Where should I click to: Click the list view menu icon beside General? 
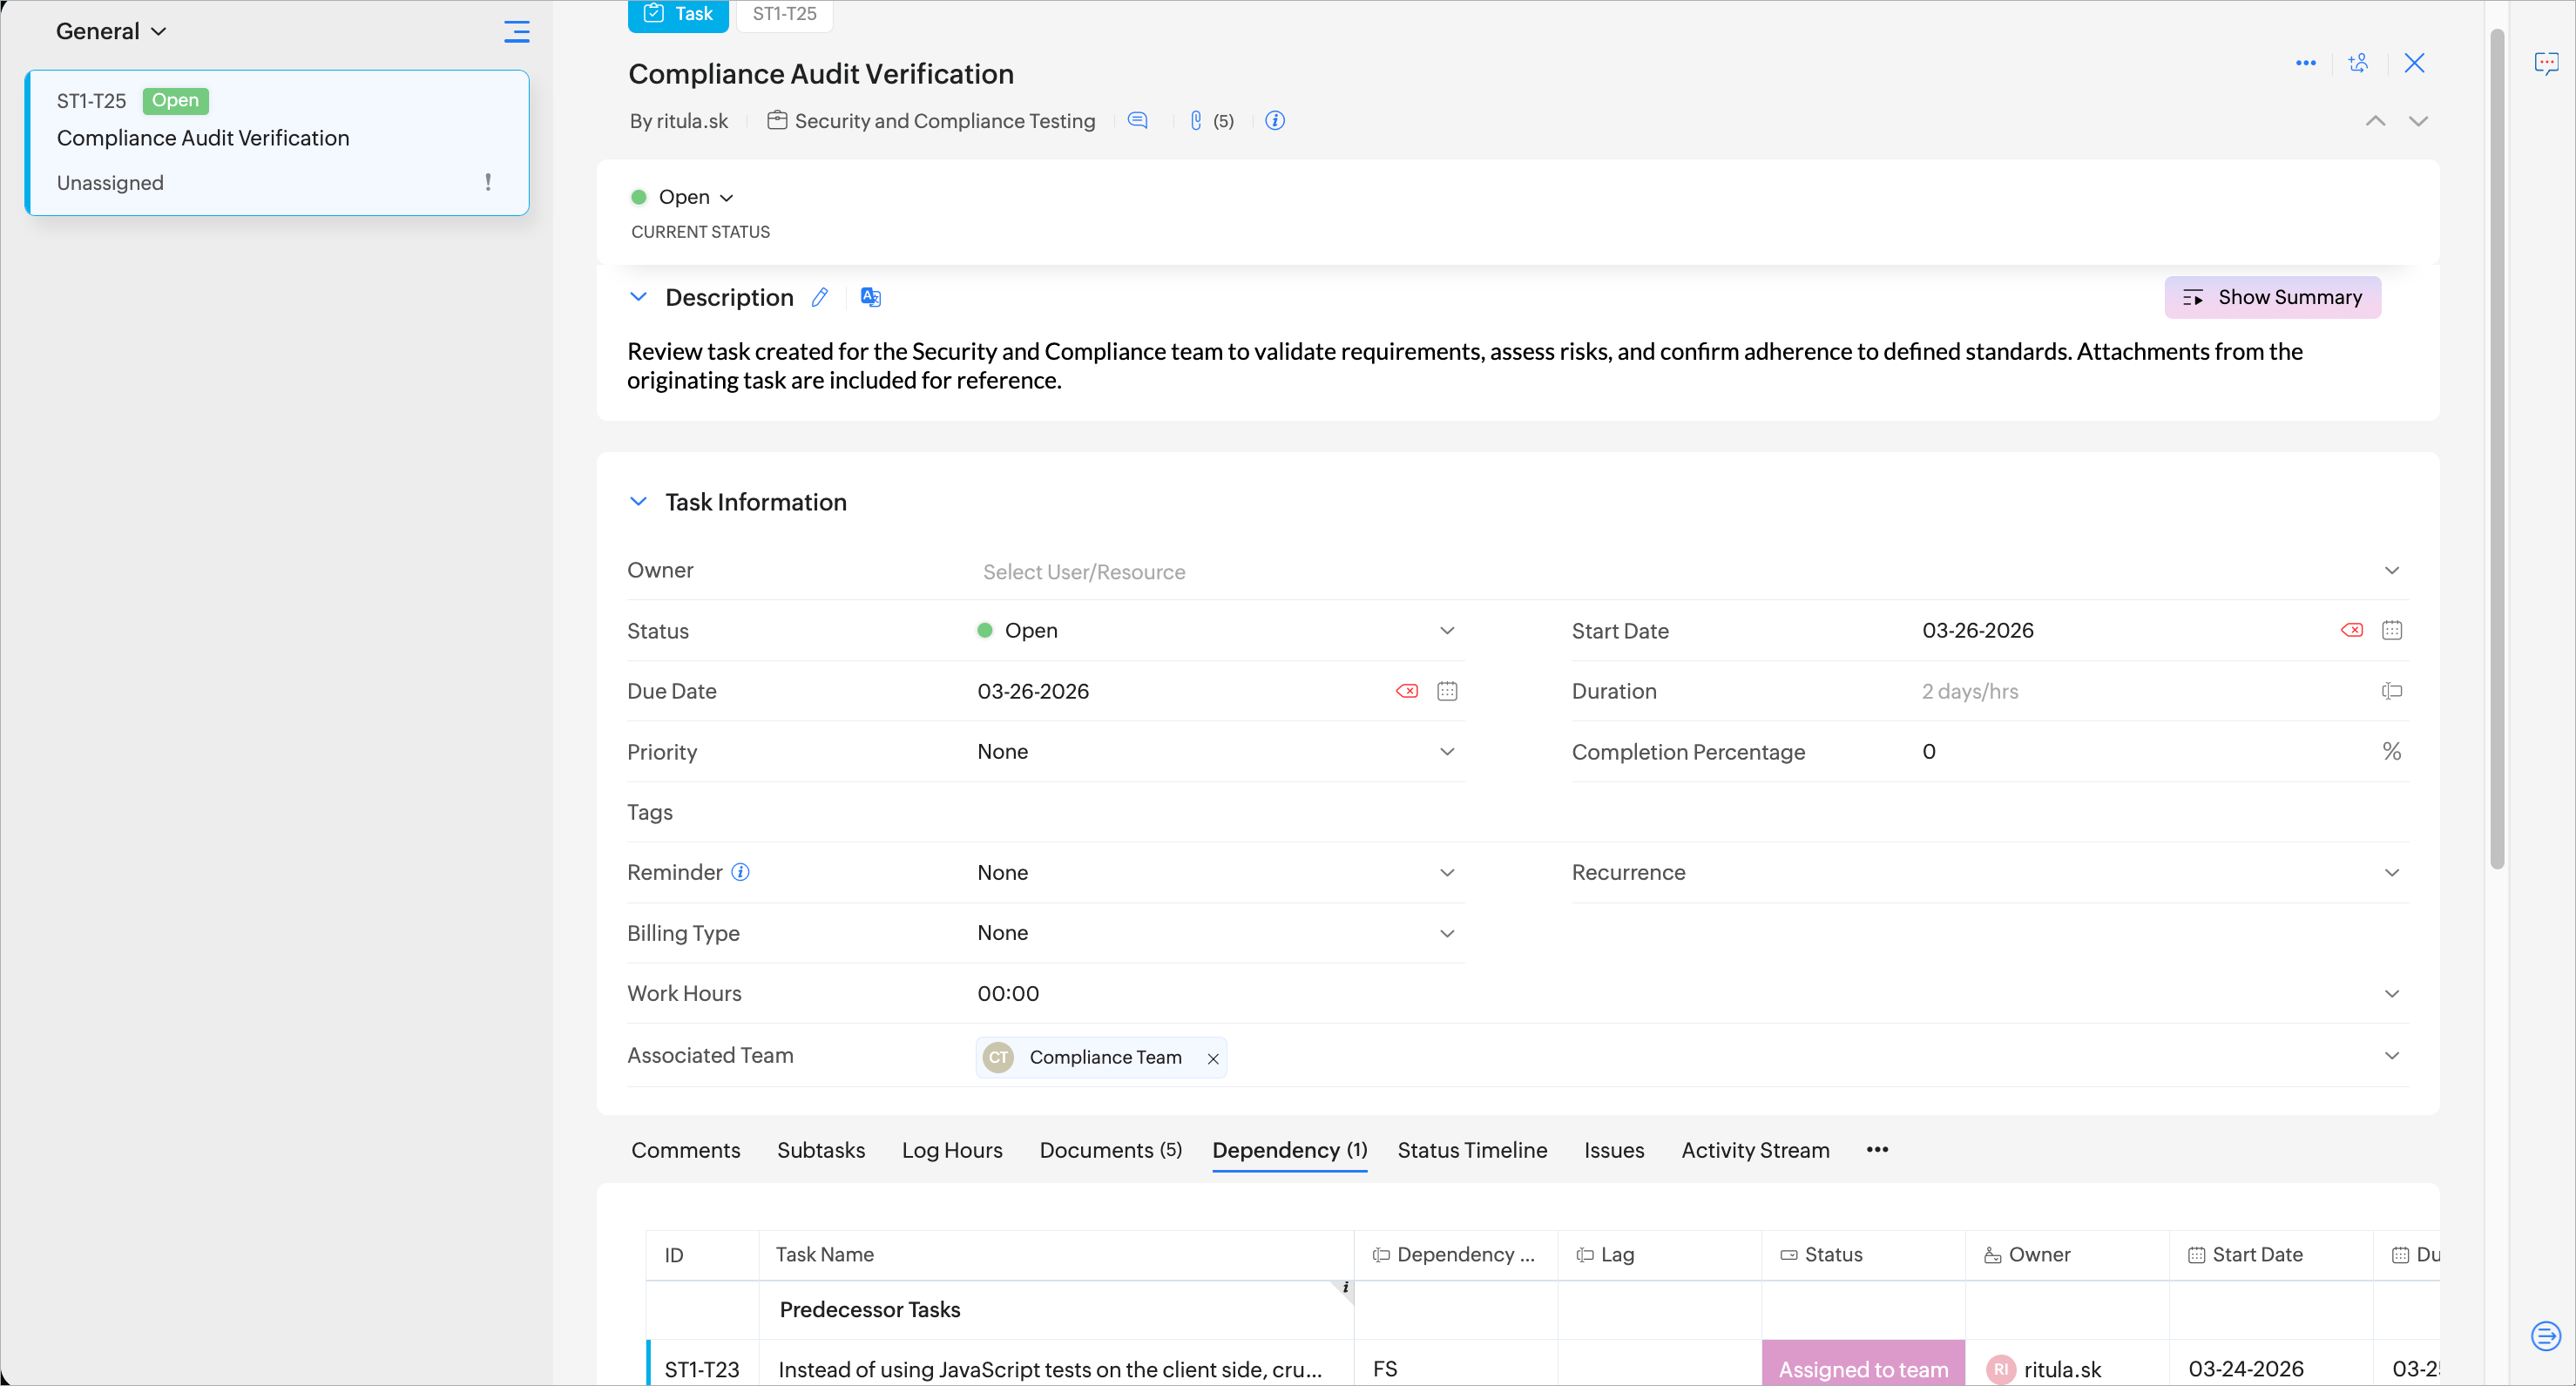[516, 31]
